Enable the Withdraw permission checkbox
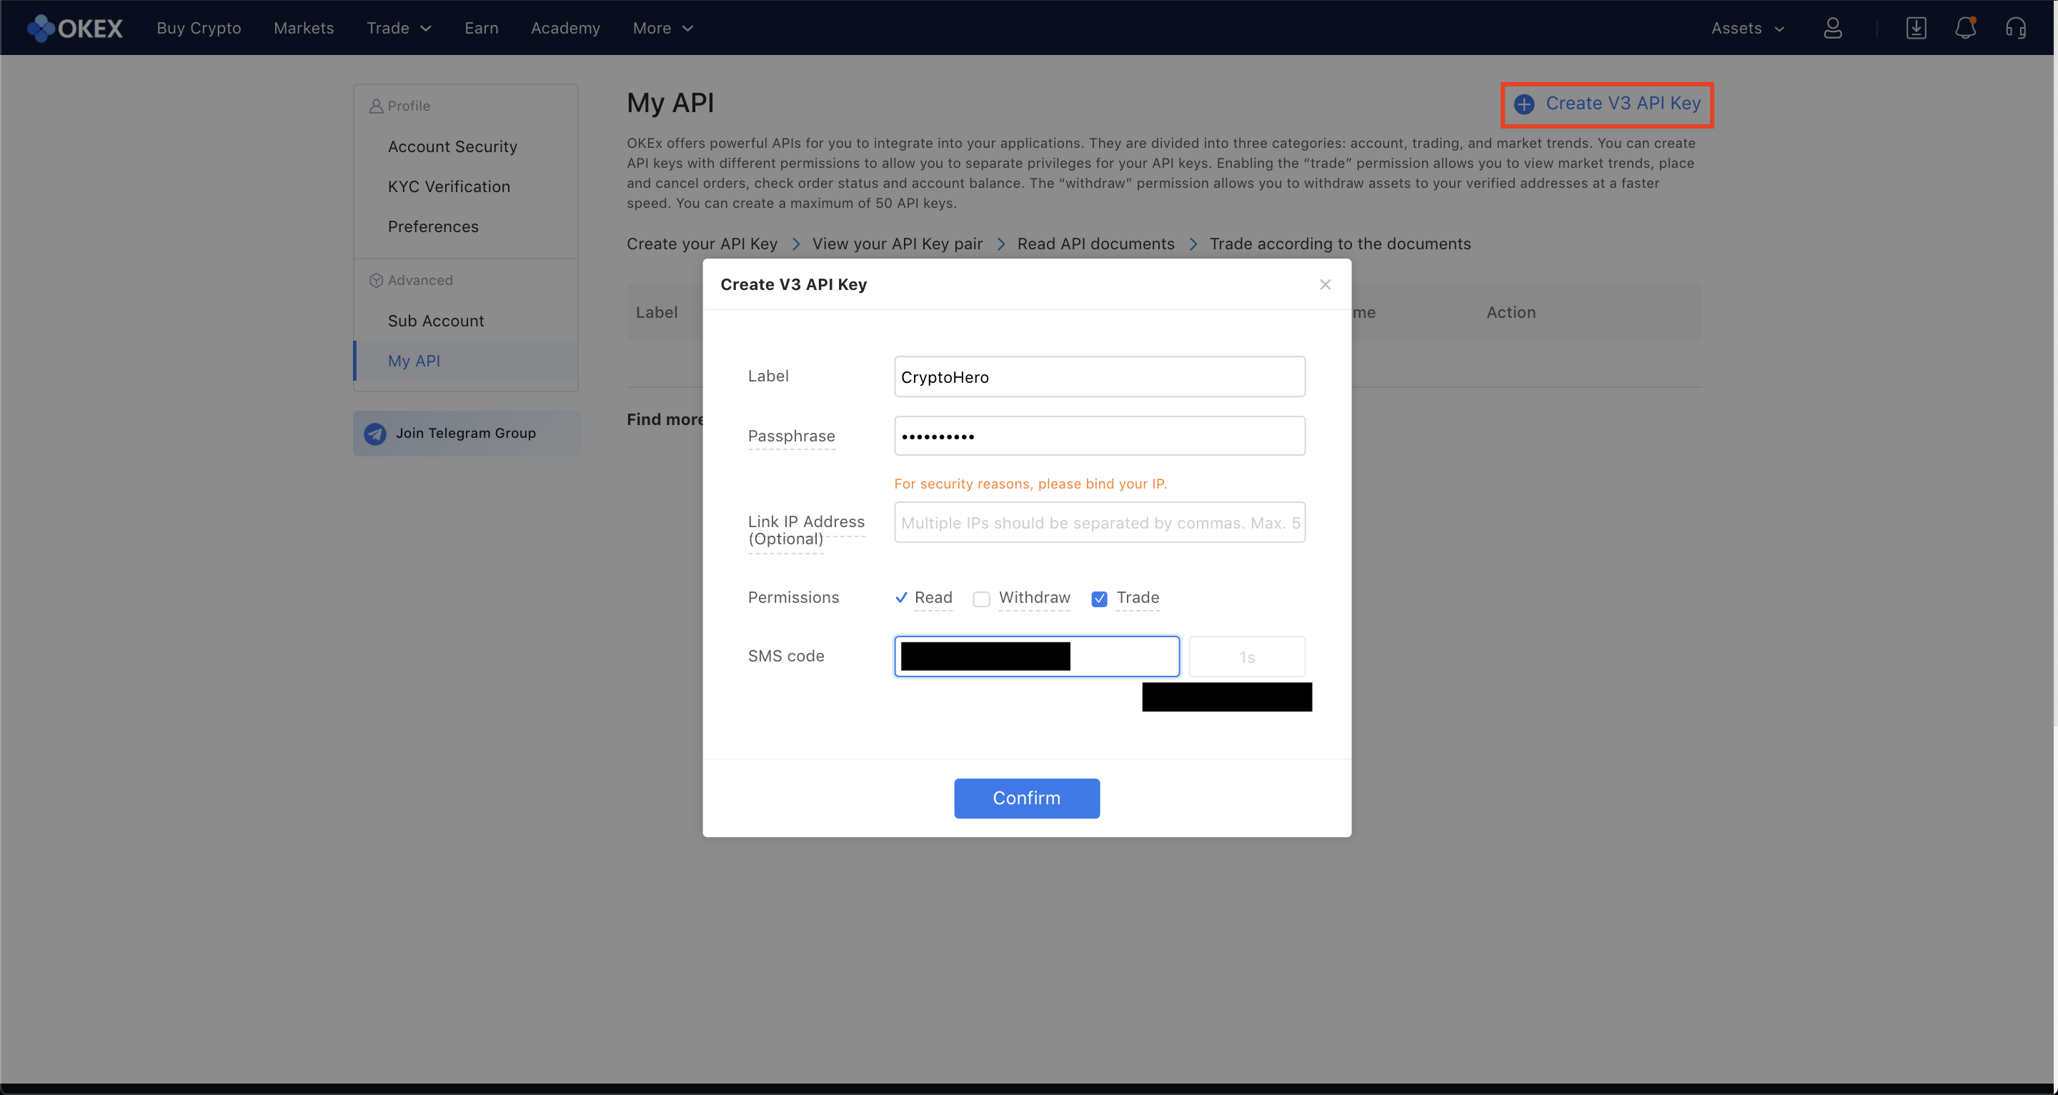Screen dimensions: 2058x1095 point(981,599)
